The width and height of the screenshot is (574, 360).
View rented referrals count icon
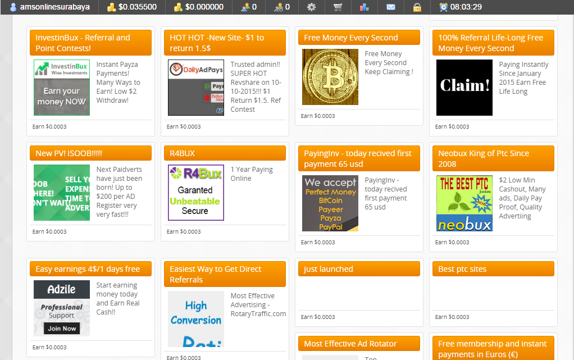(x=279, y=7)
